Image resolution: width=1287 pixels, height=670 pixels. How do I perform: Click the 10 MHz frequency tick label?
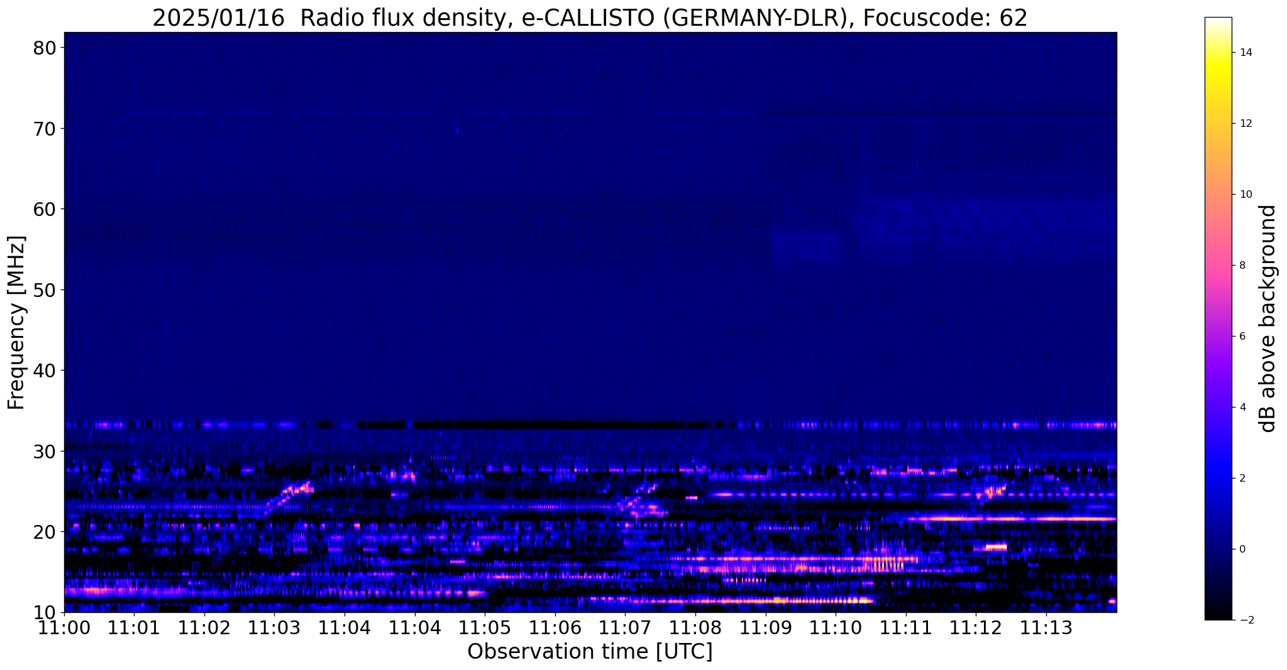point(46,613)
